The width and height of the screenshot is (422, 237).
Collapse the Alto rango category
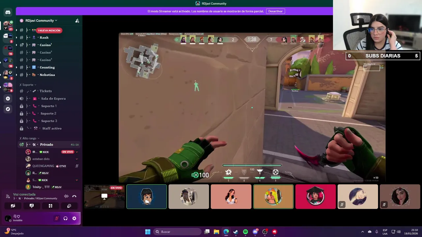coord(30,139)
